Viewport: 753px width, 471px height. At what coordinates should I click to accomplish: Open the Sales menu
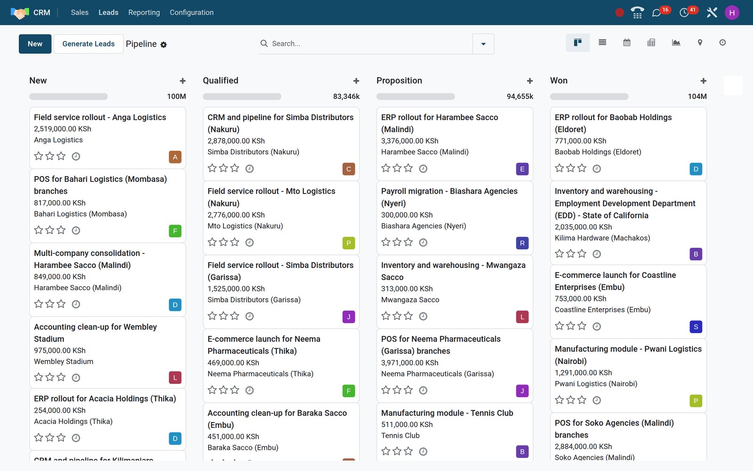click(80, 13)
